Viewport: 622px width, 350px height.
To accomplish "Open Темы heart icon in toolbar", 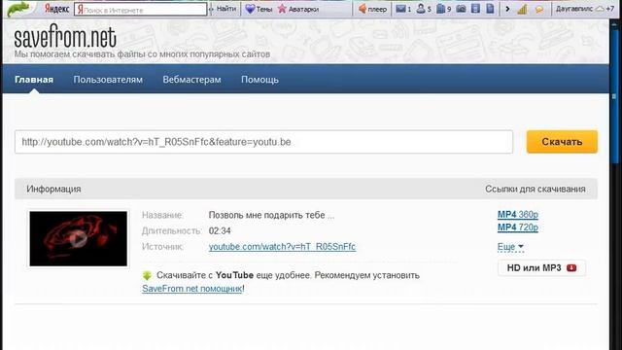I will [259, 9].
